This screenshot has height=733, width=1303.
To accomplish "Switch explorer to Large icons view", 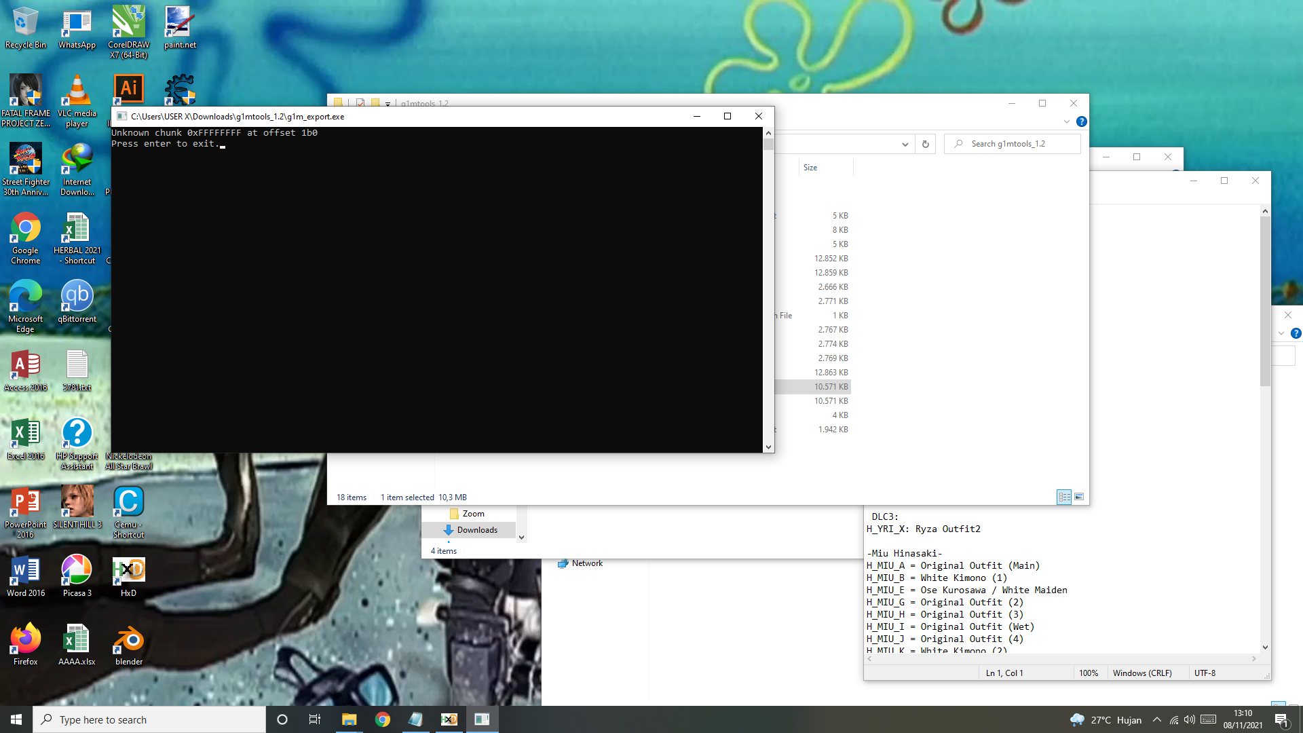I will pos(1079,497).
